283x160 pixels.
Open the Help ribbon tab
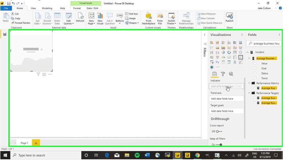coord(63,8)
